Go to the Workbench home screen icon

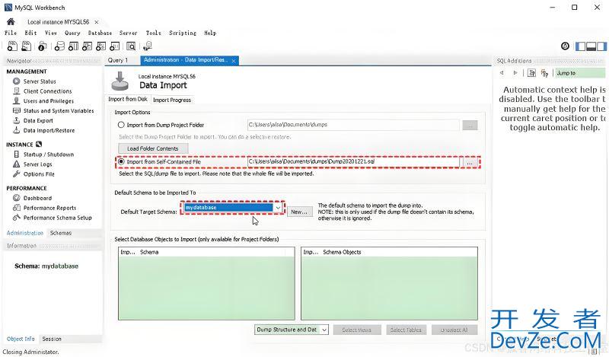pyautogui.click(x=11, y=22)
